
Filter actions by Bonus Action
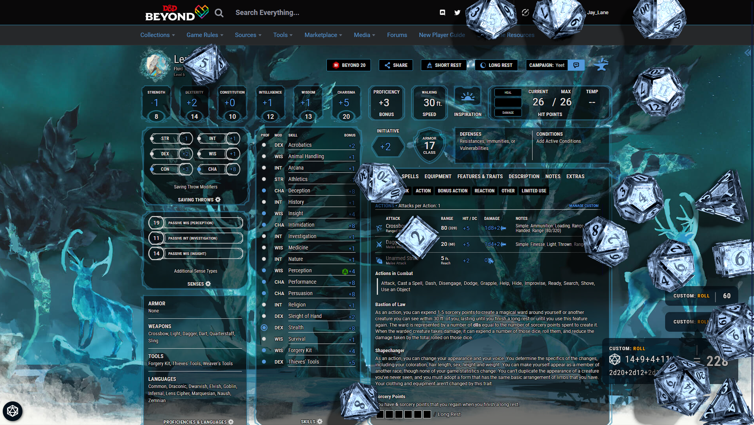click(x=452, y=191)
